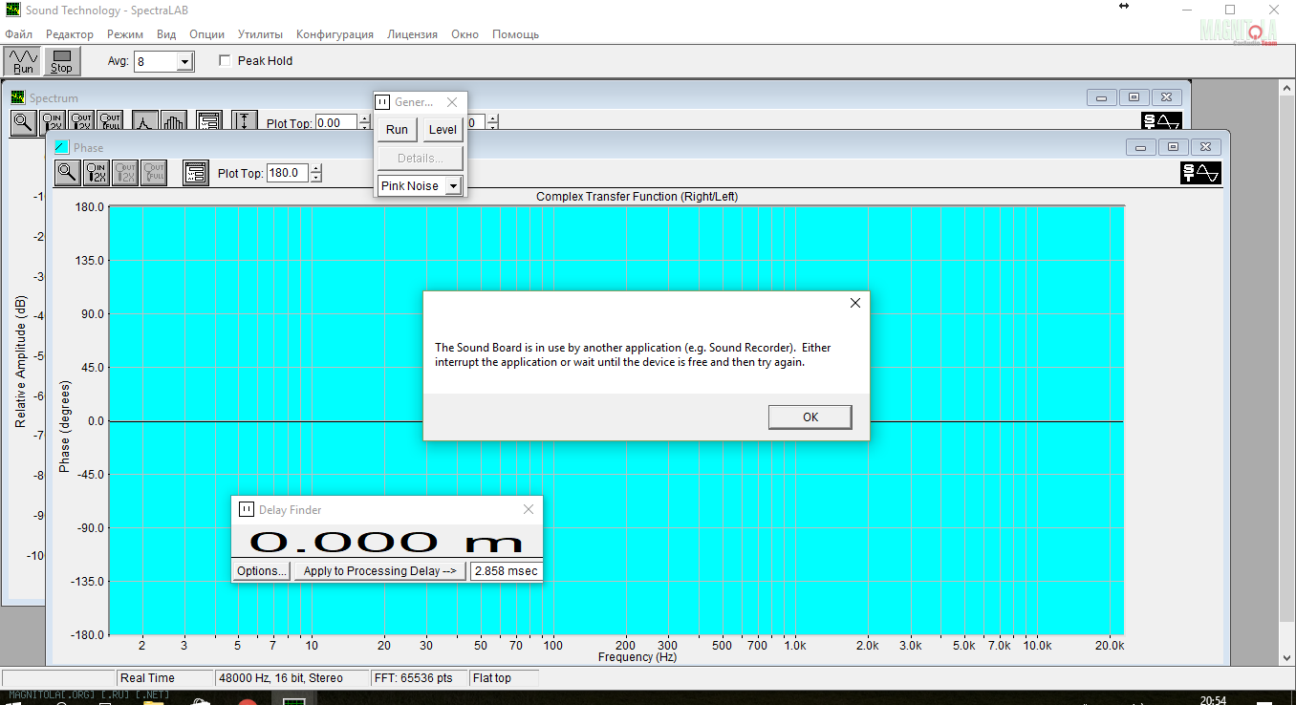Close the Sound Board error dialog
Screen dimensions: 1296x705
pos(855,303)
